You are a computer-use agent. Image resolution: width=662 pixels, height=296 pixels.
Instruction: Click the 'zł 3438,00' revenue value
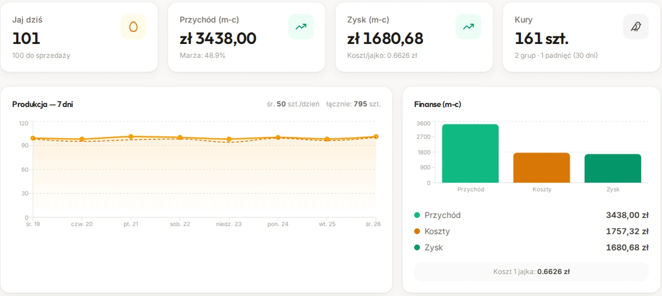pyautogui.click(x=218, y=39)
